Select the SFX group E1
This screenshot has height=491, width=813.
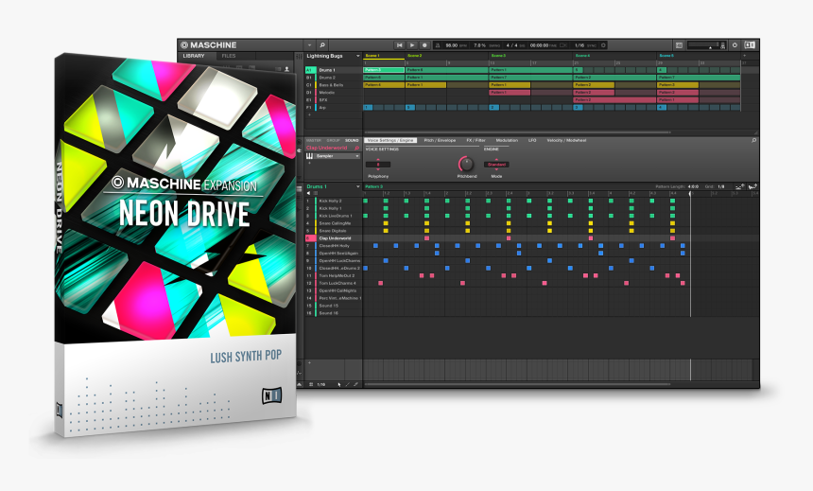point(334,99)
